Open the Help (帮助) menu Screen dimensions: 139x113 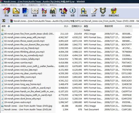[x=53, y=5]
